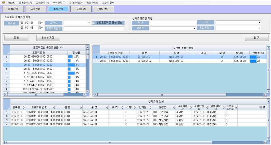Expand the 고객사 dropdown
Screen dimensions: 271x145
[89, 23]
